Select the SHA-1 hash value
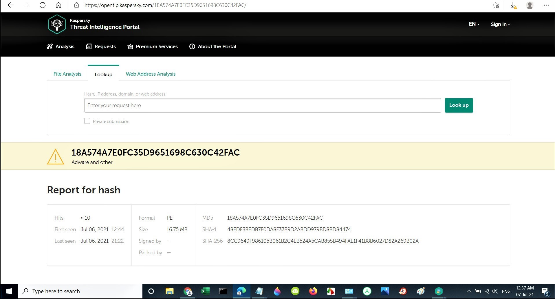 point(289,229)
